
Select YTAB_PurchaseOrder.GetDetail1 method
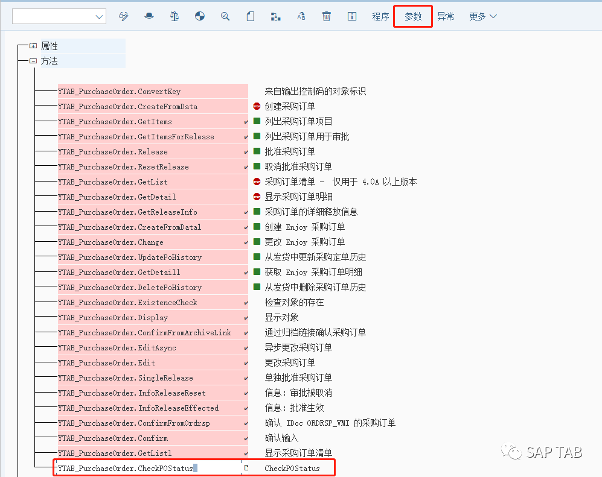tap(153, 272)
